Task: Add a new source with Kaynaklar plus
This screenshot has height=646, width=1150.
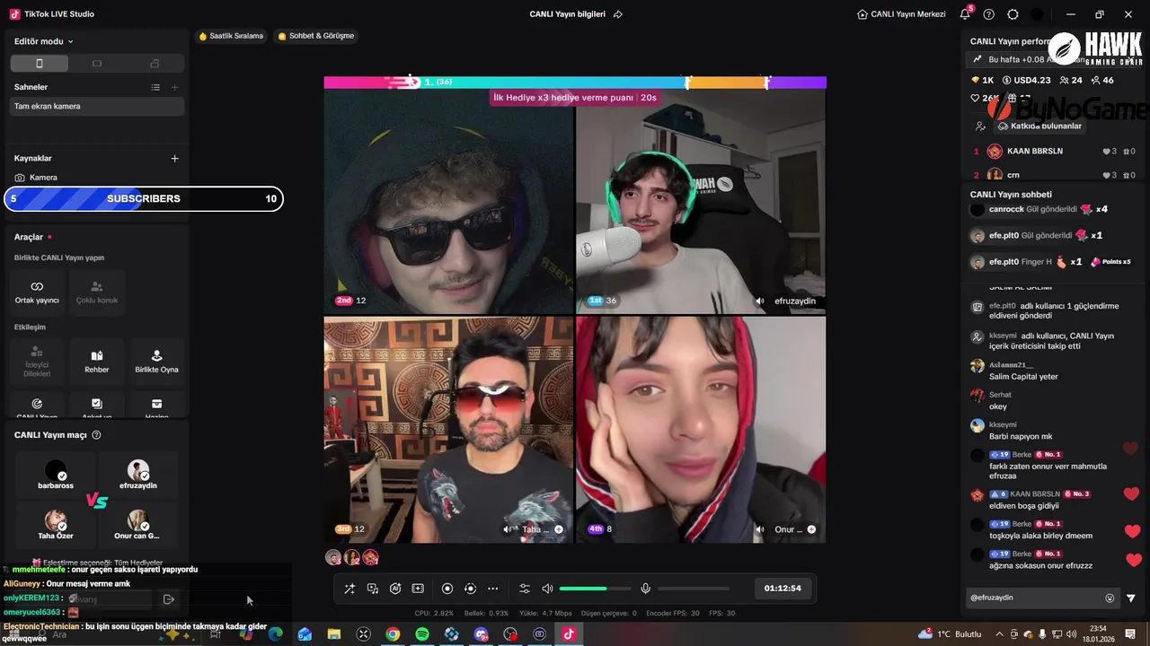Action: [x=175, y=158]
